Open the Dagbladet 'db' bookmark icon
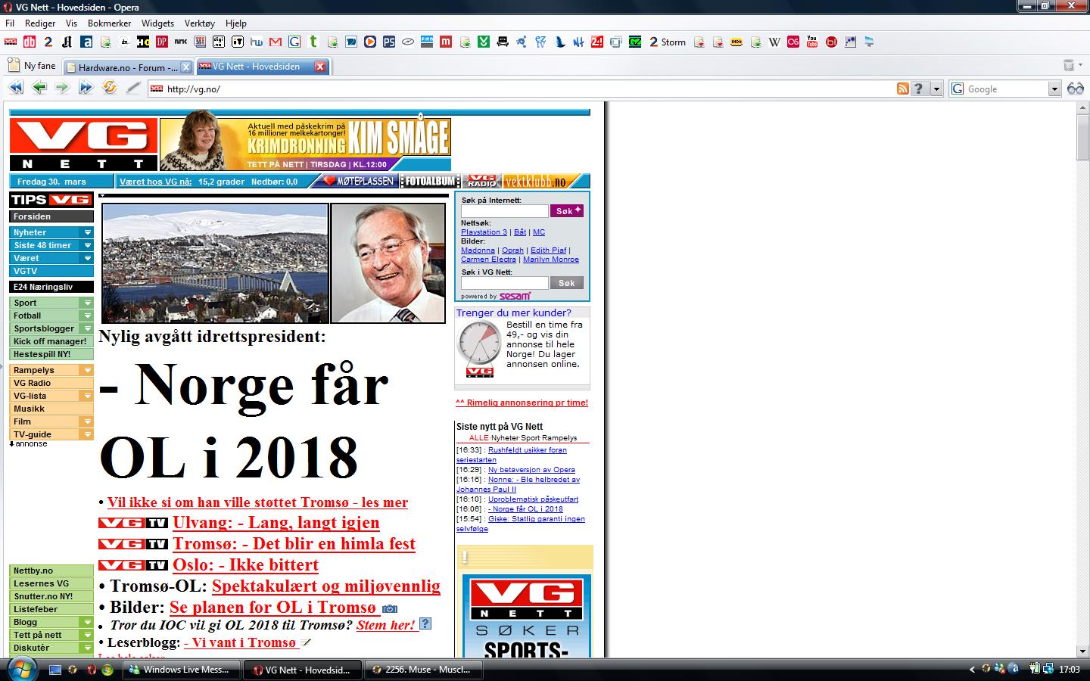This screenshot has height=681, width=1090. (29, 42)
